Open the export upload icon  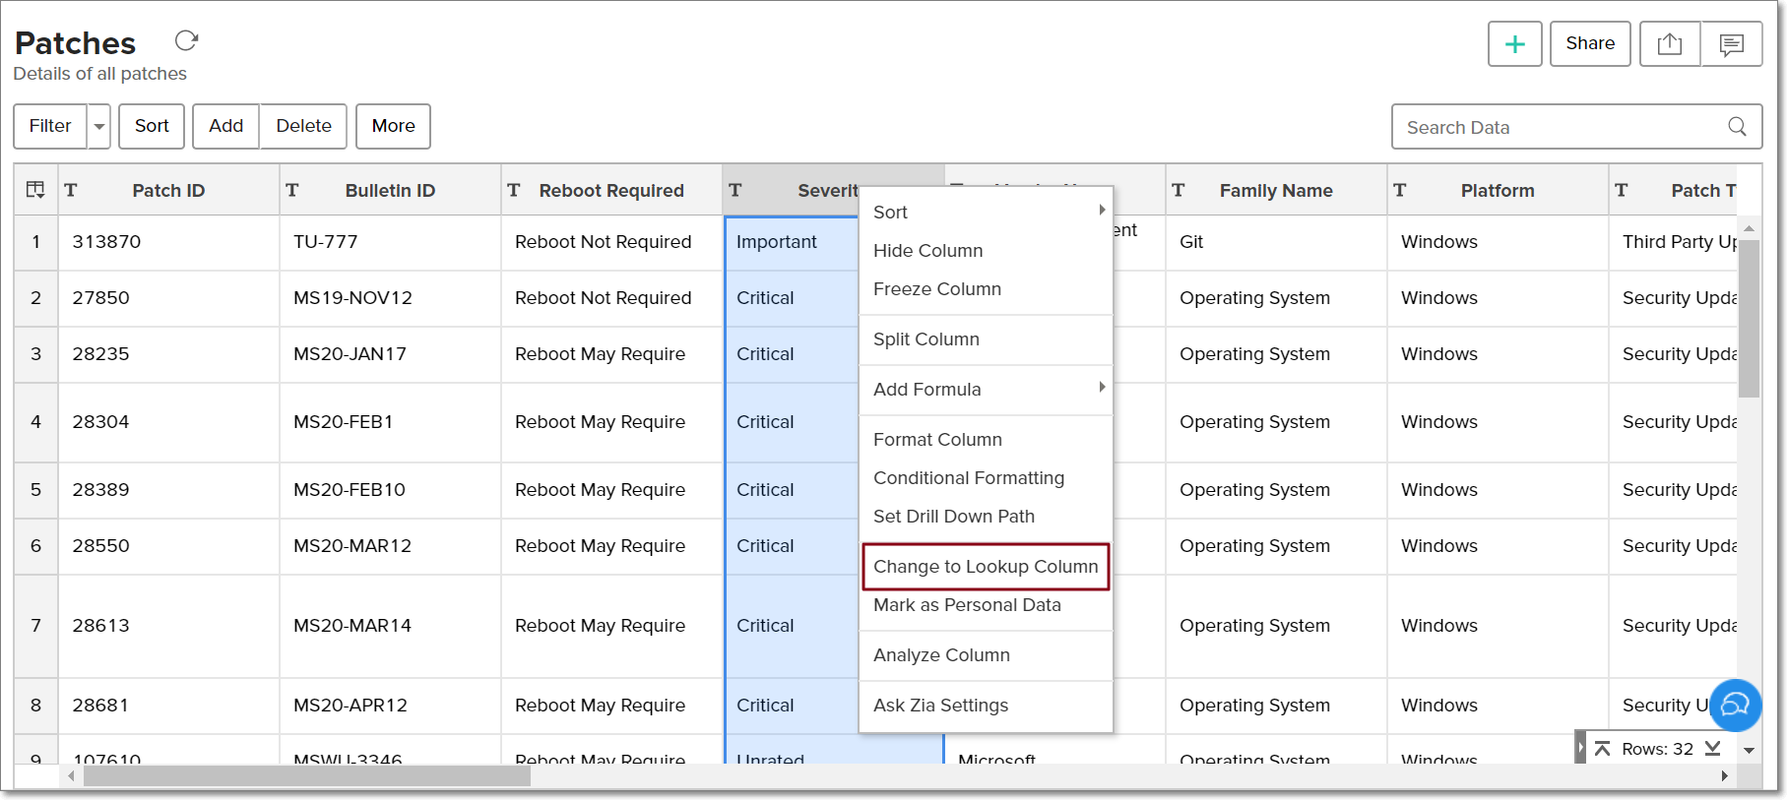click(1669, 44)
